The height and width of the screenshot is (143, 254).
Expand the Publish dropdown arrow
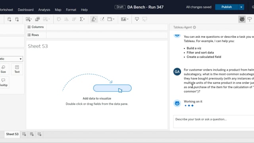241,7
